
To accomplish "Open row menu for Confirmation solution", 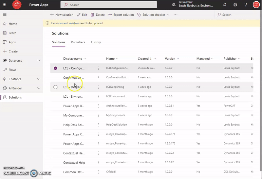I will [x=98, y=77].
